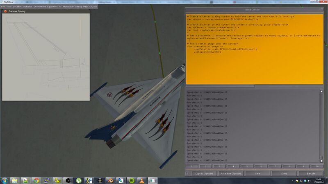The image size is (328, 184).
Task: Open the network computers taskbar icon
Action: pyautogui.click(x=47, y=180)
